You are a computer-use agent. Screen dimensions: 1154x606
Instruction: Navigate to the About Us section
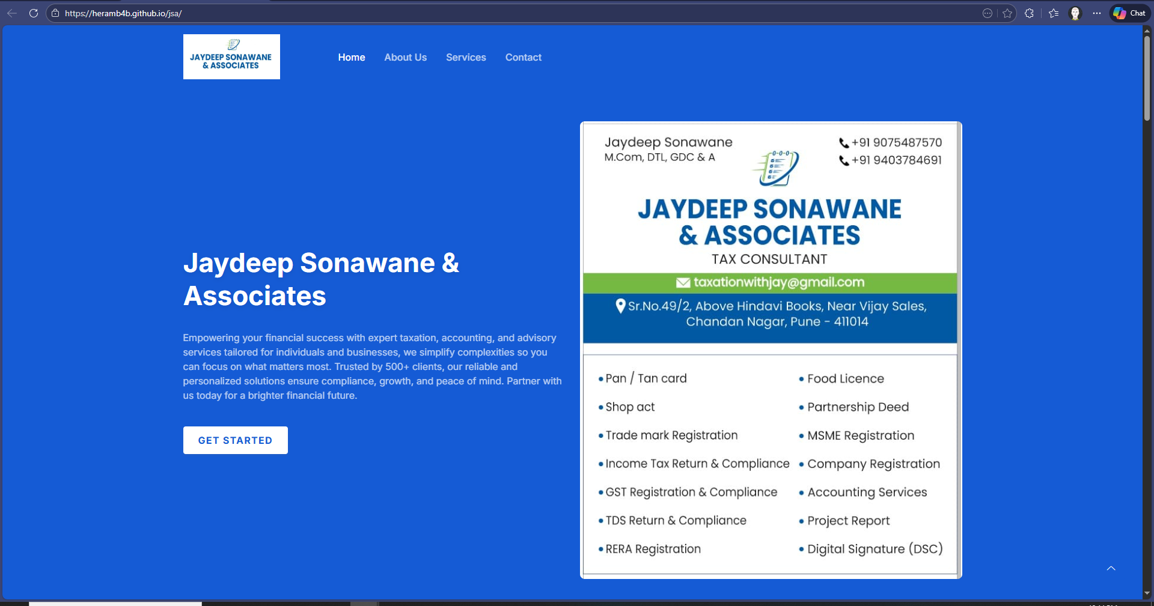click(x=405, y=57)
